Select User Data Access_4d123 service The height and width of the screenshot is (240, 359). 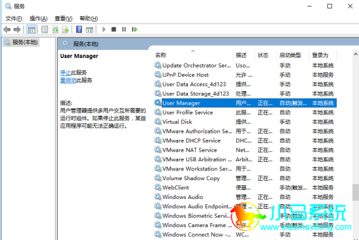click(x=245, y=85)
